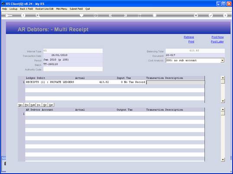Open the Lookup menu
The image size is (233, 174).
(13, 9)
